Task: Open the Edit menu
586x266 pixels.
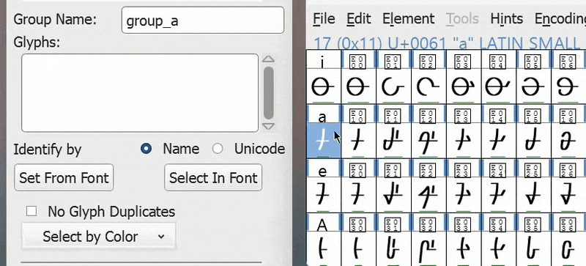Action: pos(358,18)
